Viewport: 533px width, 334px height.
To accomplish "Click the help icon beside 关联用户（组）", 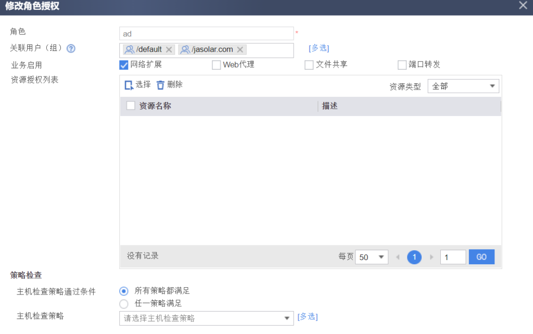I will (71, 48).
